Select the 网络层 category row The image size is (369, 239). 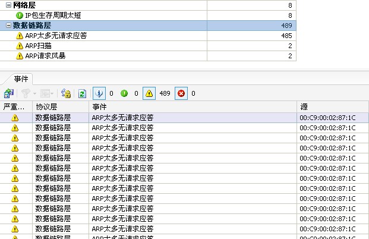(x=148, y=5)
